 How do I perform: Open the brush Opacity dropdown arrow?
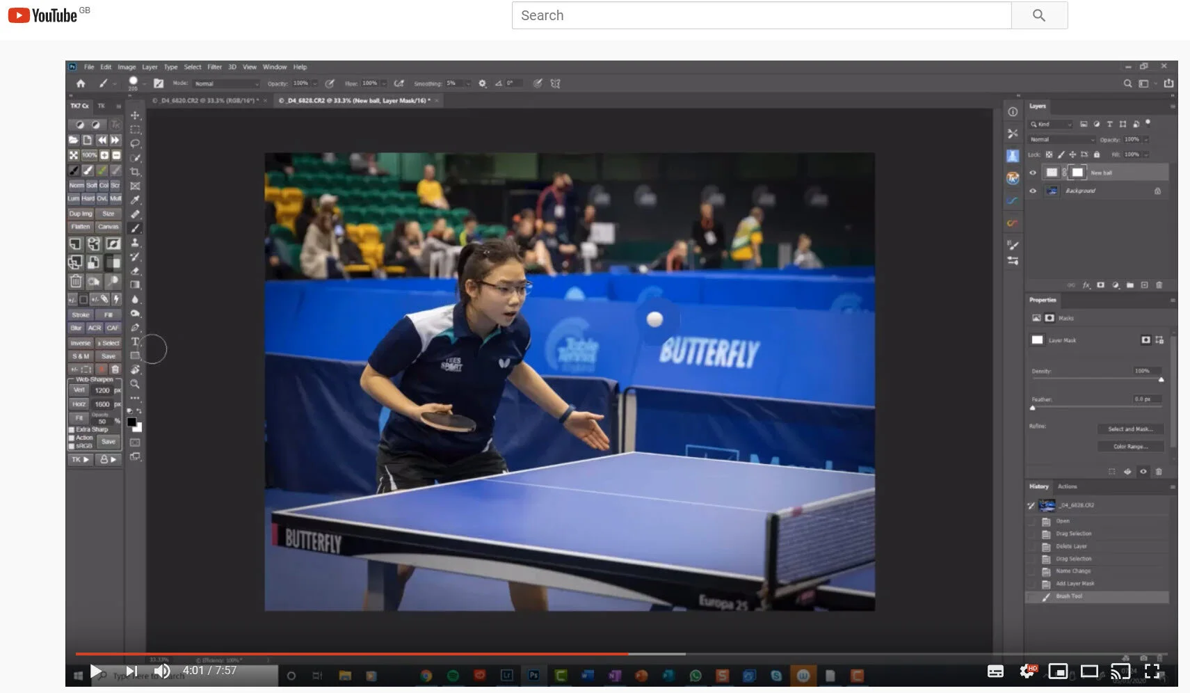[x=315, y=83]
